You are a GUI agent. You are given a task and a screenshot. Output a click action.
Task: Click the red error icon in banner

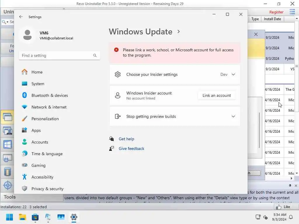pyautogui.click(x=116, y=50)
